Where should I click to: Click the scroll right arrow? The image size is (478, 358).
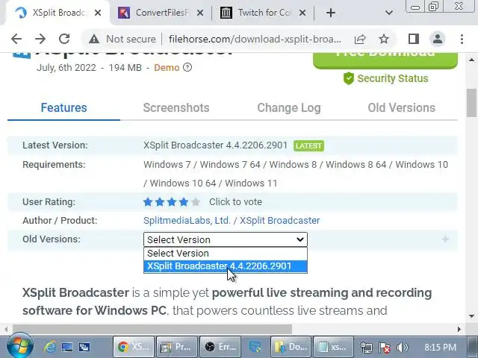point(459,329)
